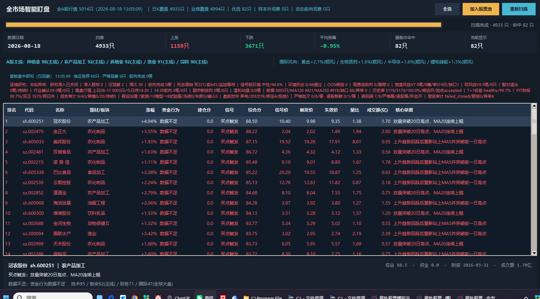The height and width of the screenshot is (299, 540).
Task: Click the code sz.002470
Action: point(33,132)
